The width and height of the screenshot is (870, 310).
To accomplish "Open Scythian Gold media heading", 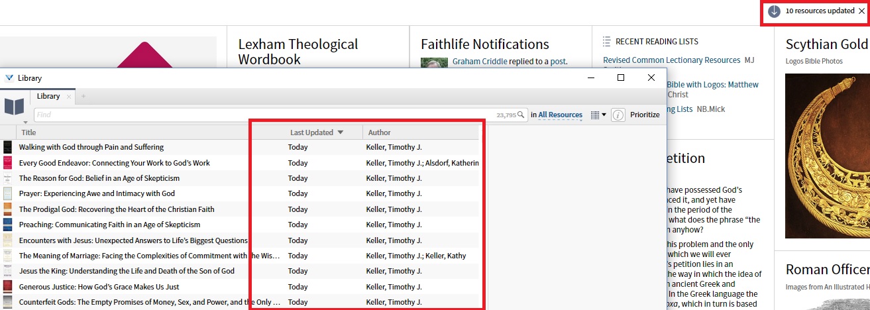I will pos(827,44).
